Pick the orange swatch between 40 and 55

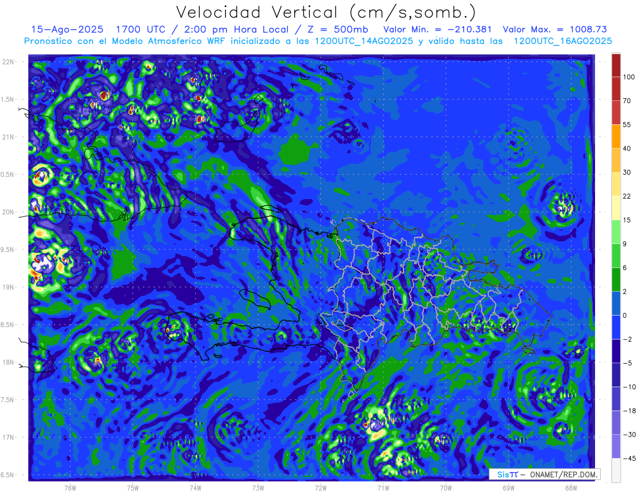616,136
